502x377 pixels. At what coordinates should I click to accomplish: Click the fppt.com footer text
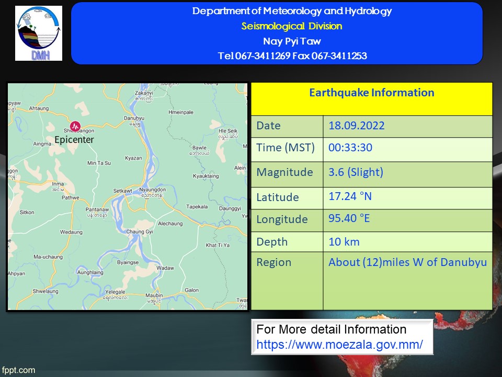(18, 370)
